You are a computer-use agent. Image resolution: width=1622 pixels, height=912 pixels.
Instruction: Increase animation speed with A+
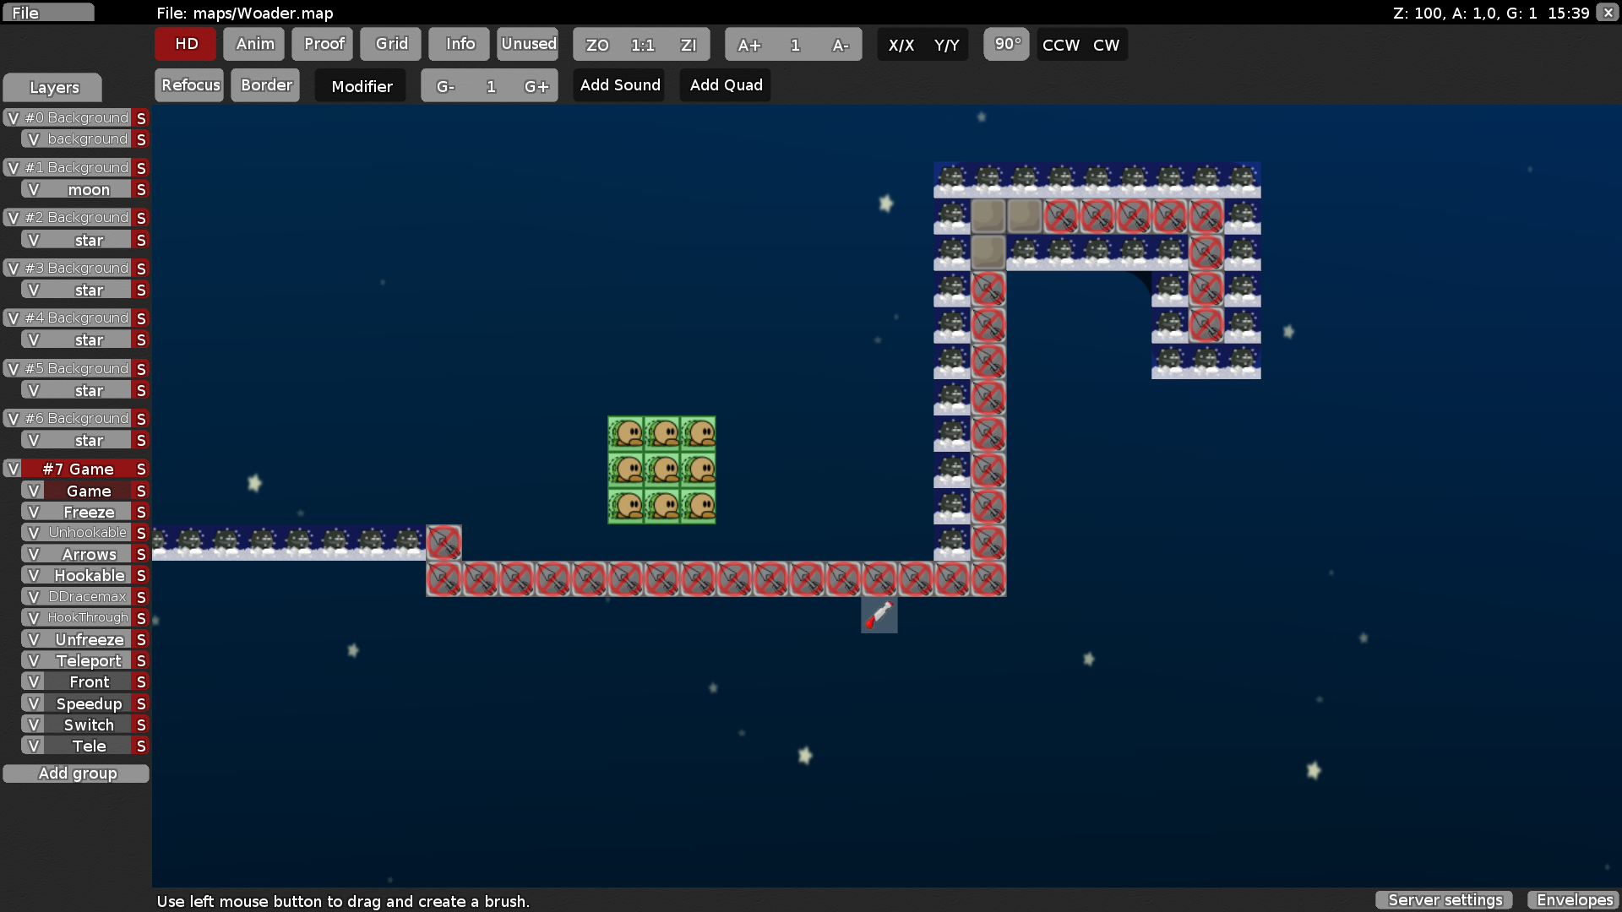pos(748,45)
